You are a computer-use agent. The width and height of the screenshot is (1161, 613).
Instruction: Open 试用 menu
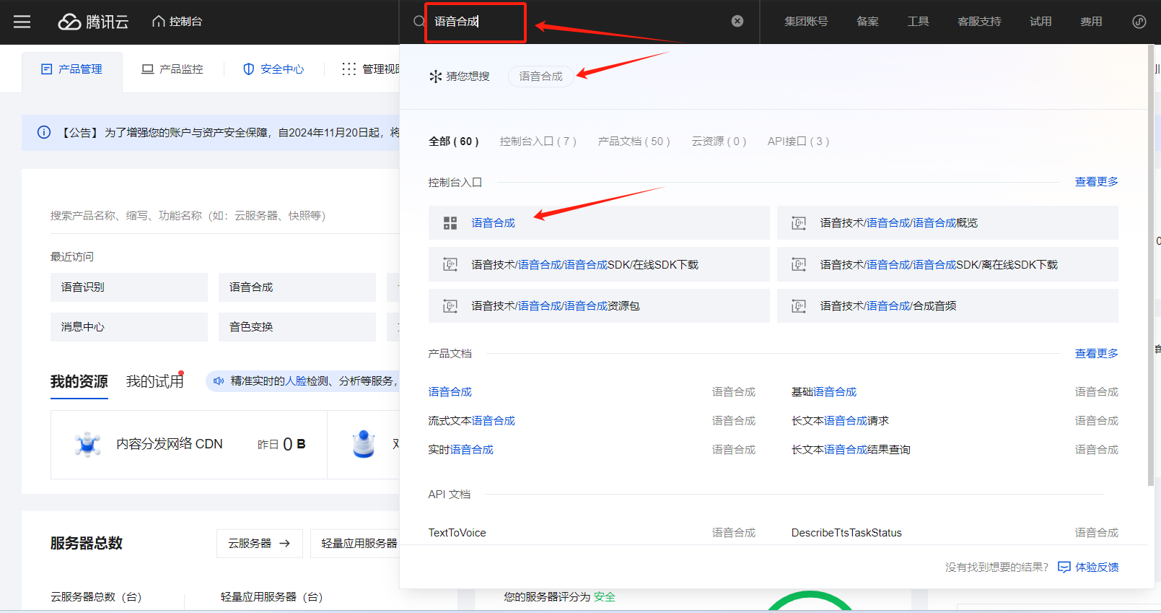click(1040, 22)
